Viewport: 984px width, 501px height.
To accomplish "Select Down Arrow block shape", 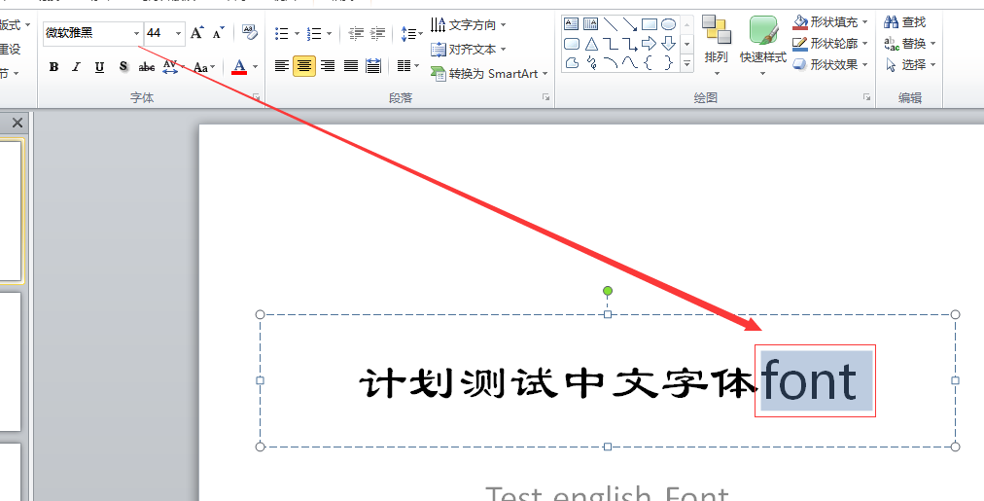I will point(668,44).
